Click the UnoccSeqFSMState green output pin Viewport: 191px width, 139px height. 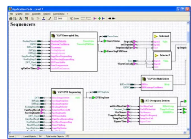(x=105, y=51)
